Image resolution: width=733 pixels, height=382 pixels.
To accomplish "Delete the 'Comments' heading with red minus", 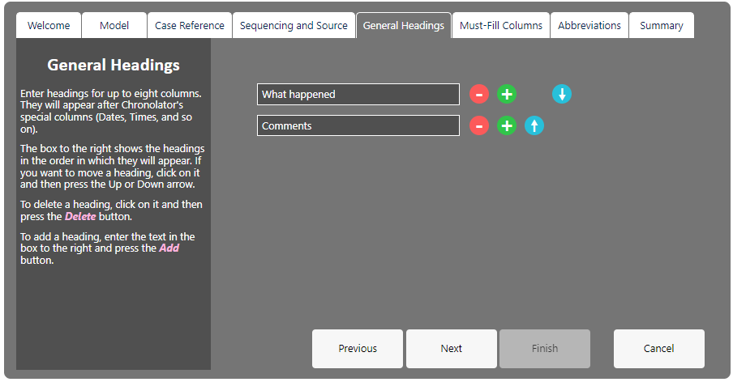I will (479, 126).
